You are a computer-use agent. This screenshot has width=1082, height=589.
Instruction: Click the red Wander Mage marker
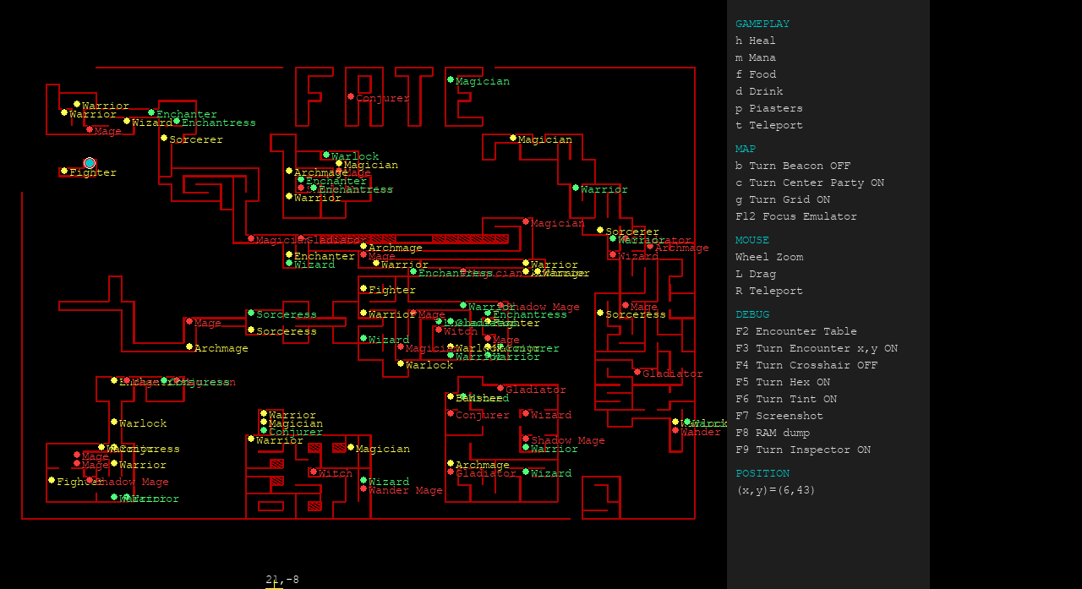[363, 489]
